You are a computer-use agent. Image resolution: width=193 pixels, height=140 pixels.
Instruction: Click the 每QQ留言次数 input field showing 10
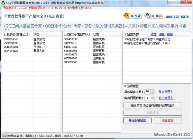[148, 92]
